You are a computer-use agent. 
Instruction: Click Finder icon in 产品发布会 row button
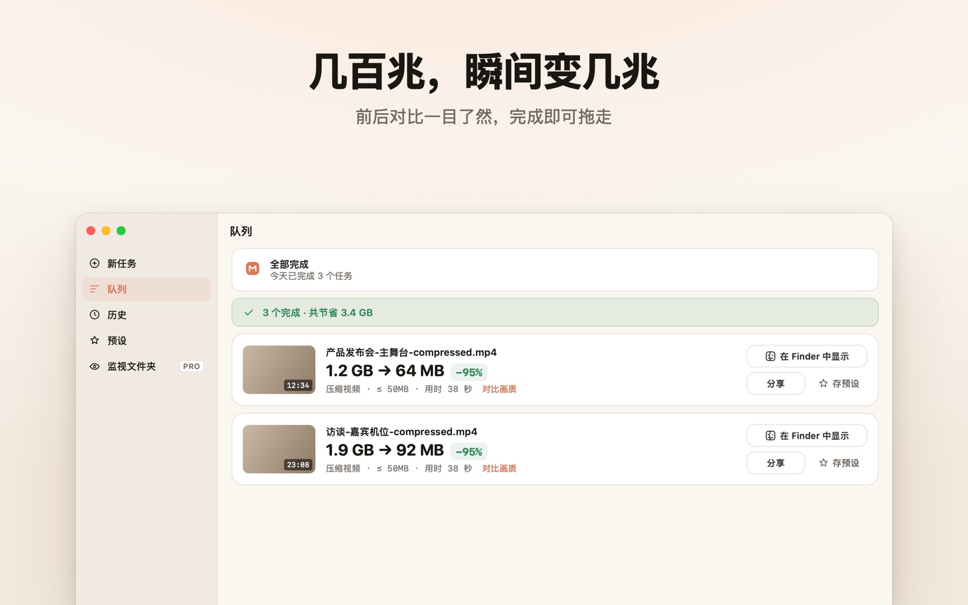pos(770,356)
